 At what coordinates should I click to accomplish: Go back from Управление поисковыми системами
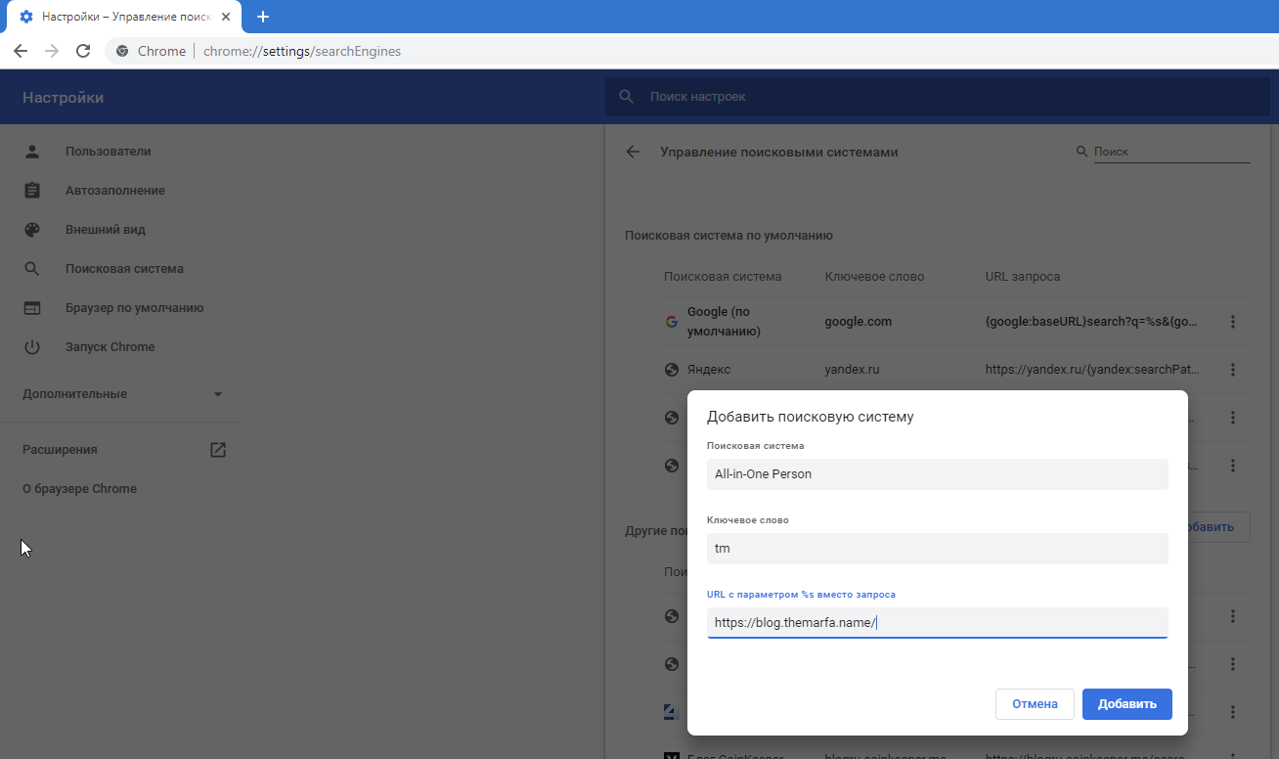click(x=633, y=152)
